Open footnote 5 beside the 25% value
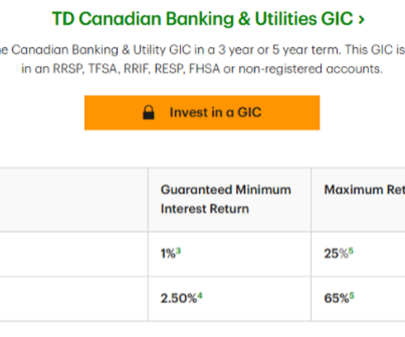This screenshot has width=405, height=337. tap(351, 251)
